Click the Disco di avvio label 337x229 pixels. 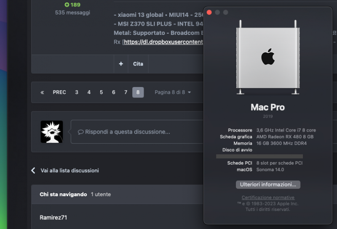tap(237, 150)
